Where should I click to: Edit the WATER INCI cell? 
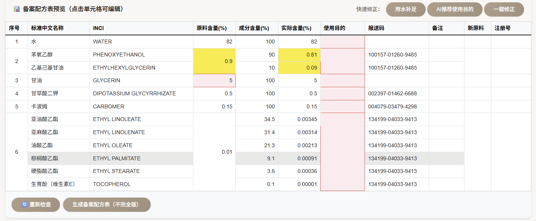point(141,42)
